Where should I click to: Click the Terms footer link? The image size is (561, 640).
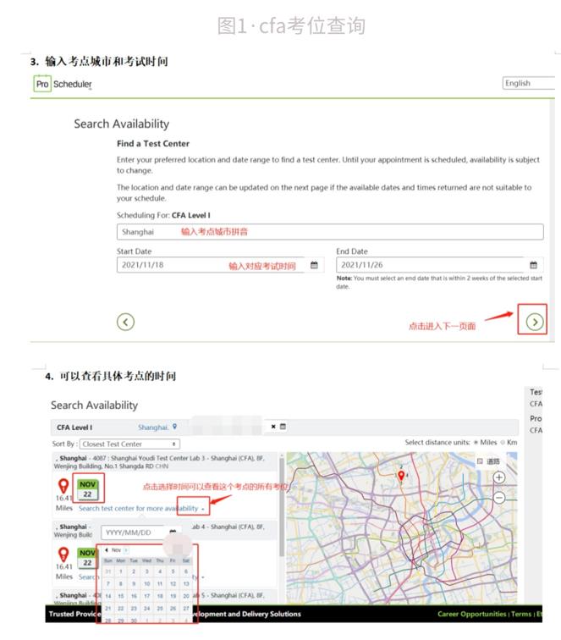(522, 614)
